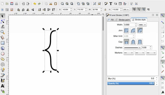Open the start Markers dropdown

[128, 53]
